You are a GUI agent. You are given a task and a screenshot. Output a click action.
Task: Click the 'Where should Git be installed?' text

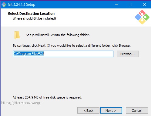coord(34,18)
